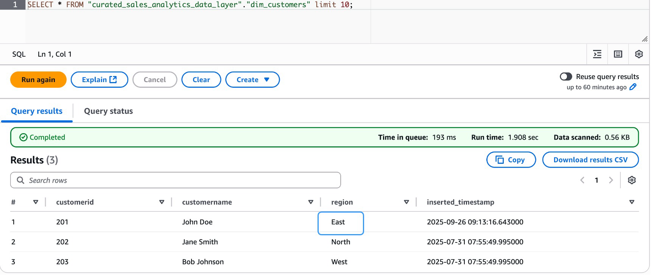Open editor settings gear icon

point(639,54)
